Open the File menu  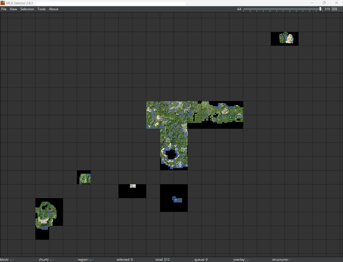[4, 9]
